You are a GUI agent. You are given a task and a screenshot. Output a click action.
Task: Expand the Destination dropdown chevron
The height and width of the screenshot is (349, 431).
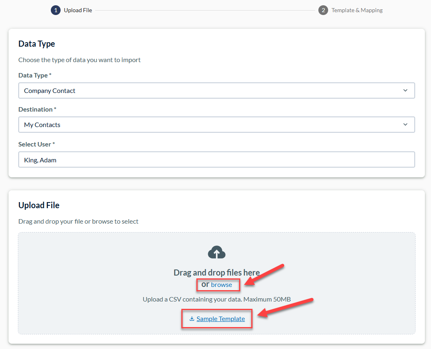coord(405,125)
